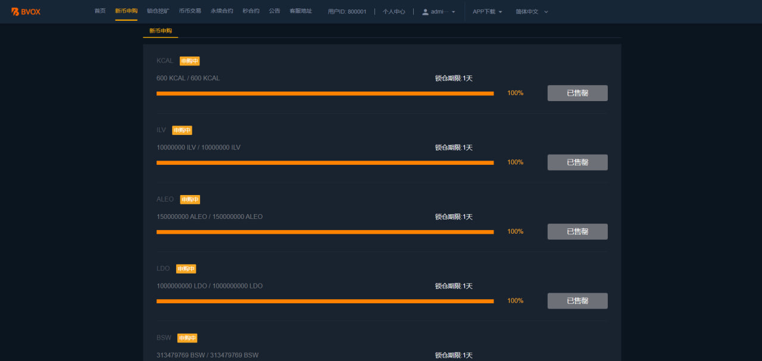Click the 100% value in the ALEO row

click(x=516, y=231)
